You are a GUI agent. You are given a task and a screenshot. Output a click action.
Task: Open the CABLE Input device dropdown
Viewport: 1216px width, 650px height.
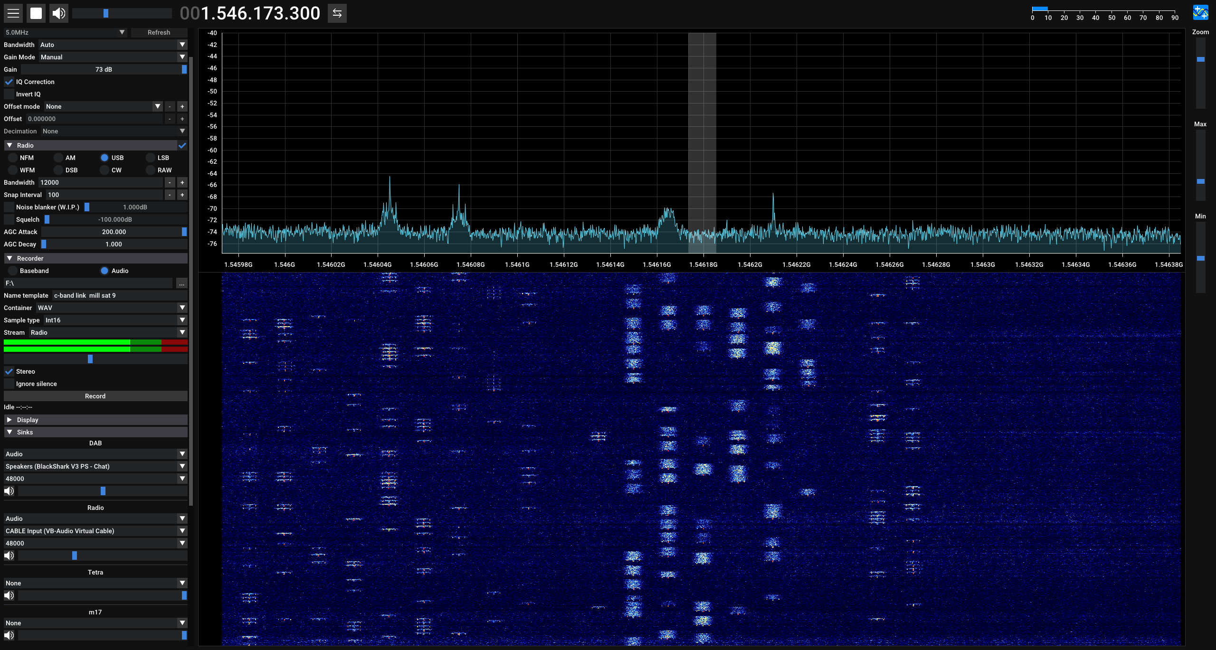(x=95, y=531)
